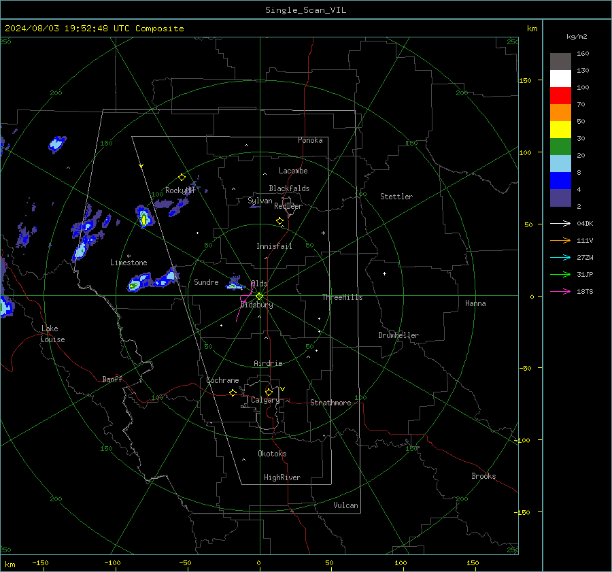
Task: Click the Didsbury town label
Action: coord(256,305)
